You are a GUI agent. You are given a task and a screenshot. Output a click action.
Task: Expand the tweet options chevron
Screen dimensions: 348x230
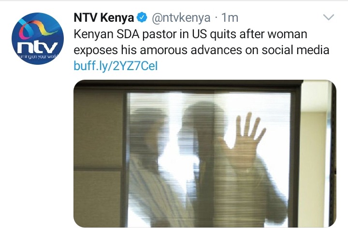[x=329, y=17]
